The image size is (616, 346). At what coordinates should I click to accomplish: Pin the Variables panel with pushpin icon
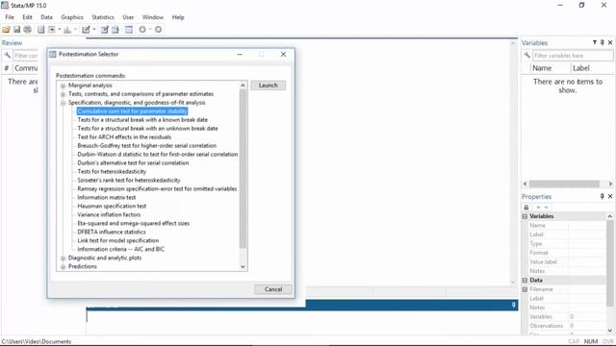point(602,42)
